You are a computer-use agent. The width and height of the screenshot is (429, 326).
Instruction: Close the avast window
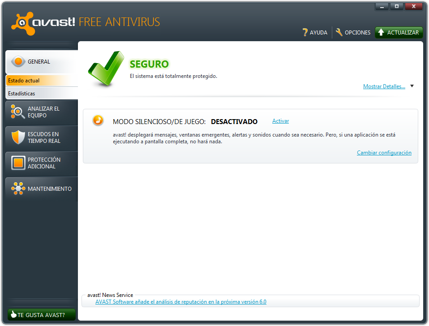tap(414, 6)
